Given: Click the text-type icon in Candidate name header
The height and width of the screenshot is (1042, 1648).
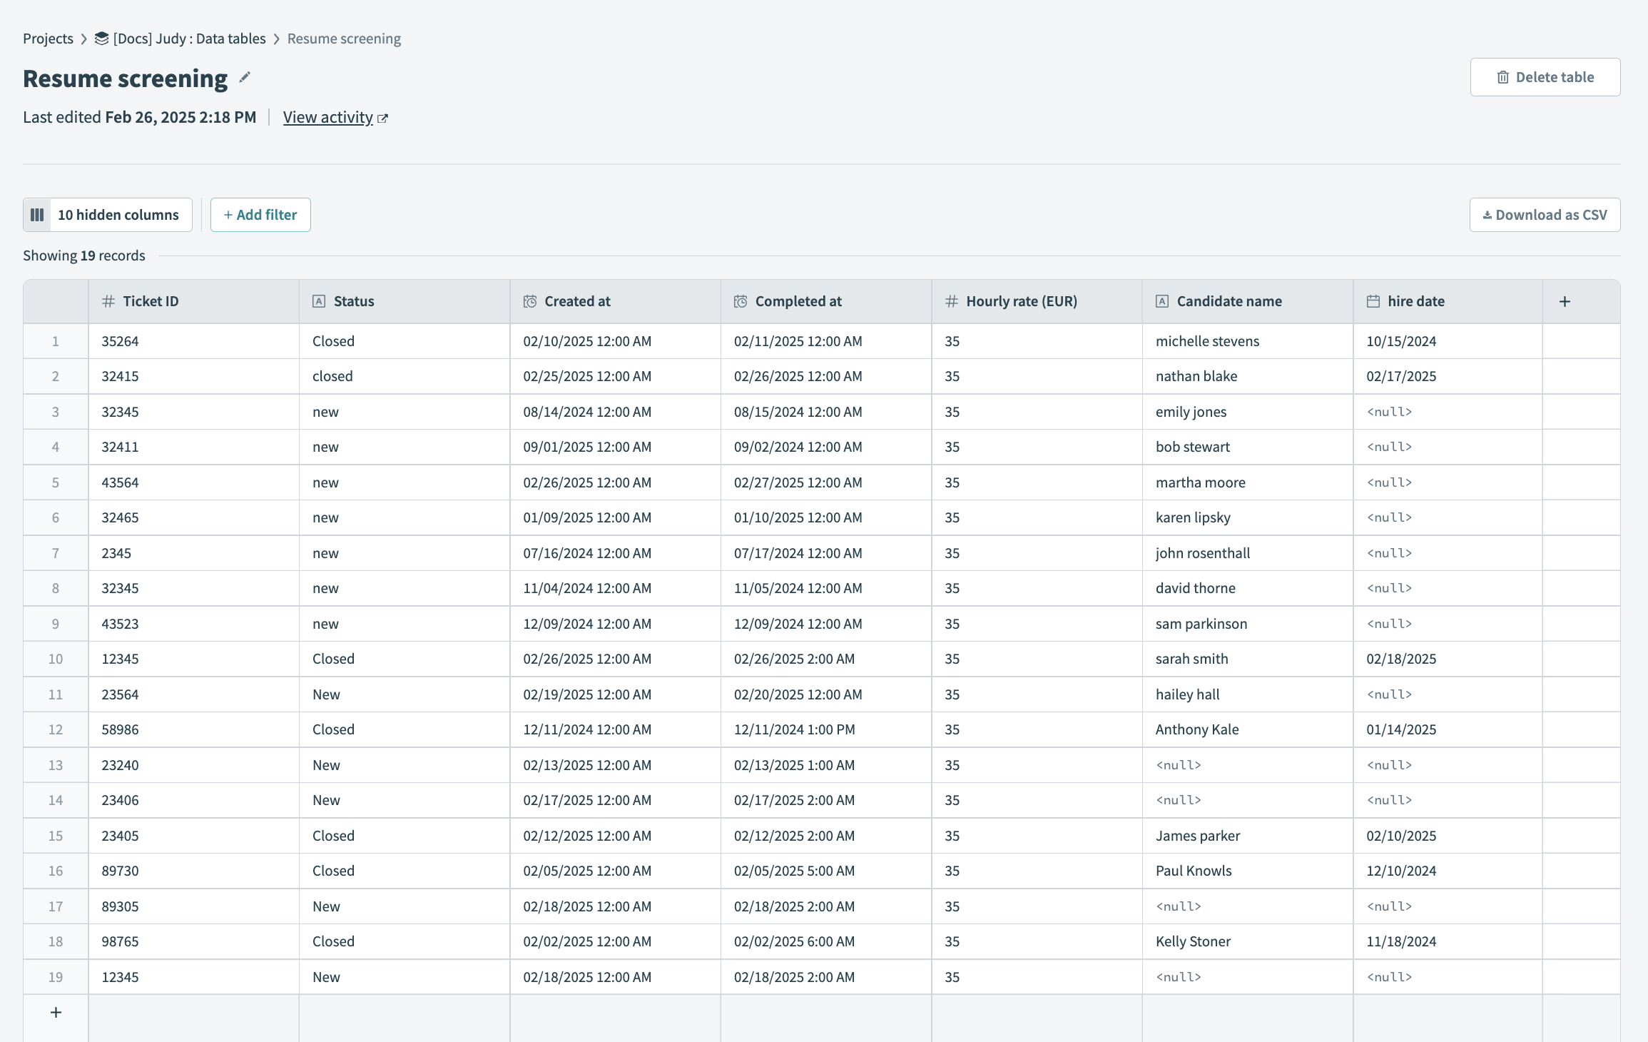Looking at the screenshot, I should [1164, 301].
